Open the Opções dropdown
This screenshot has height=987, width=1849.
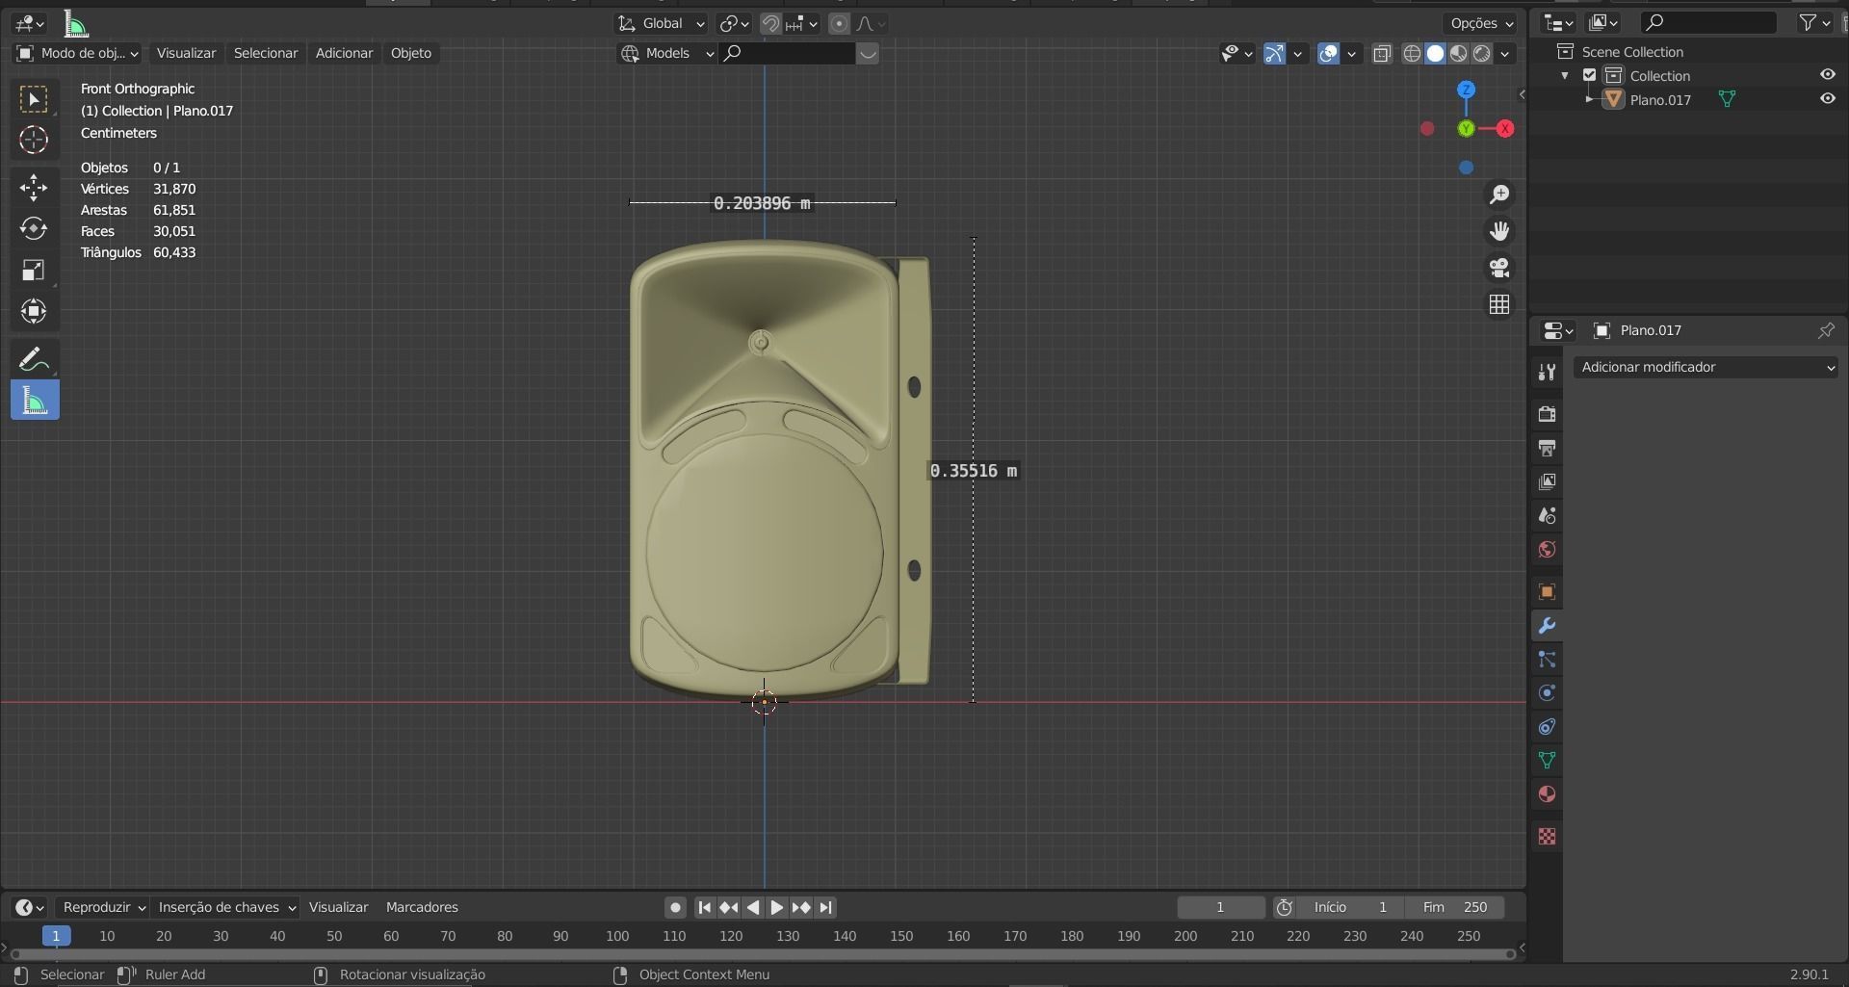click(1481, 23)
